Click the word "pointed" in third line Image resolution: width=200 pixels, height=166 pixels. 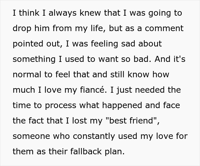[x=28, y=44]
